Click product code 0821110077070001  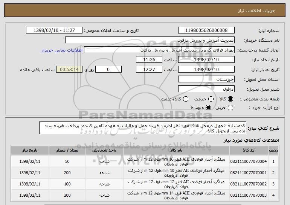249,173
